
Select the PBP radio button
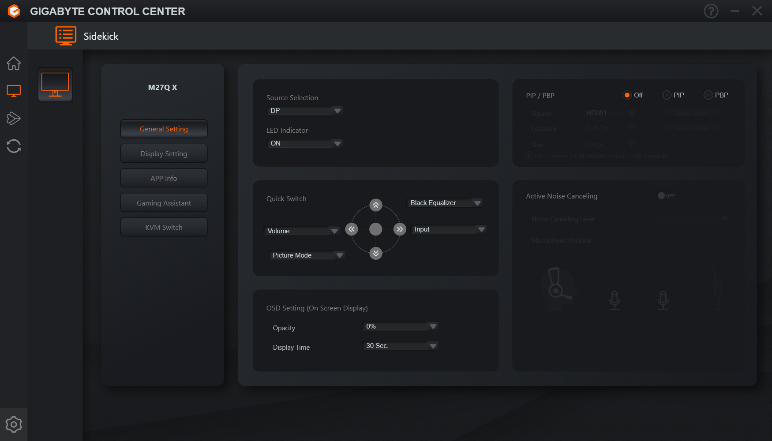708,95
